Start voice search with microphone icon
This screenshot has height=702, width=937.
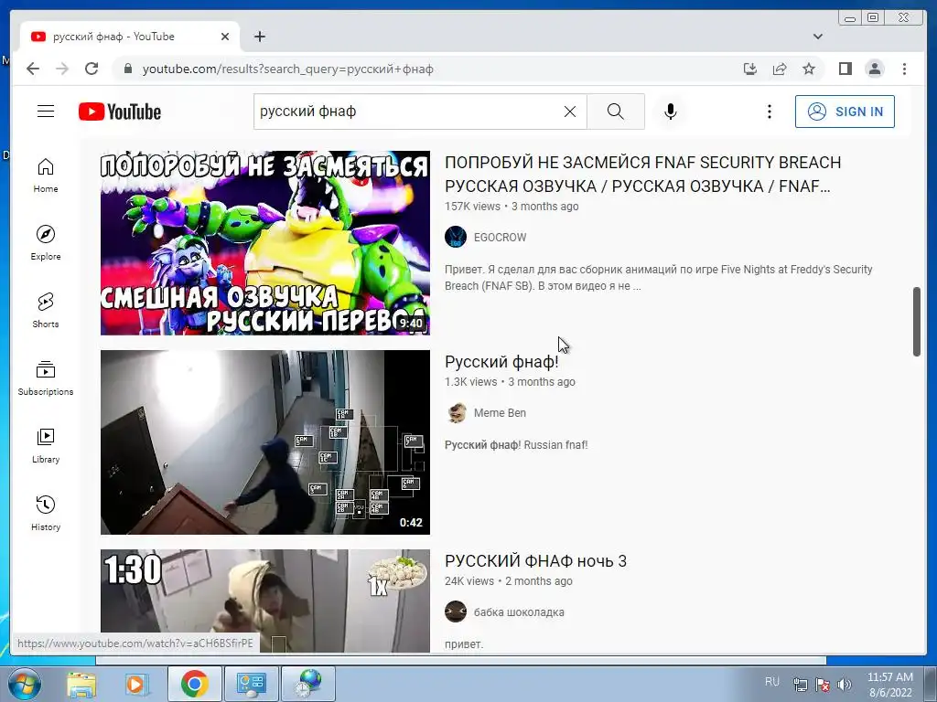(671, 112)
